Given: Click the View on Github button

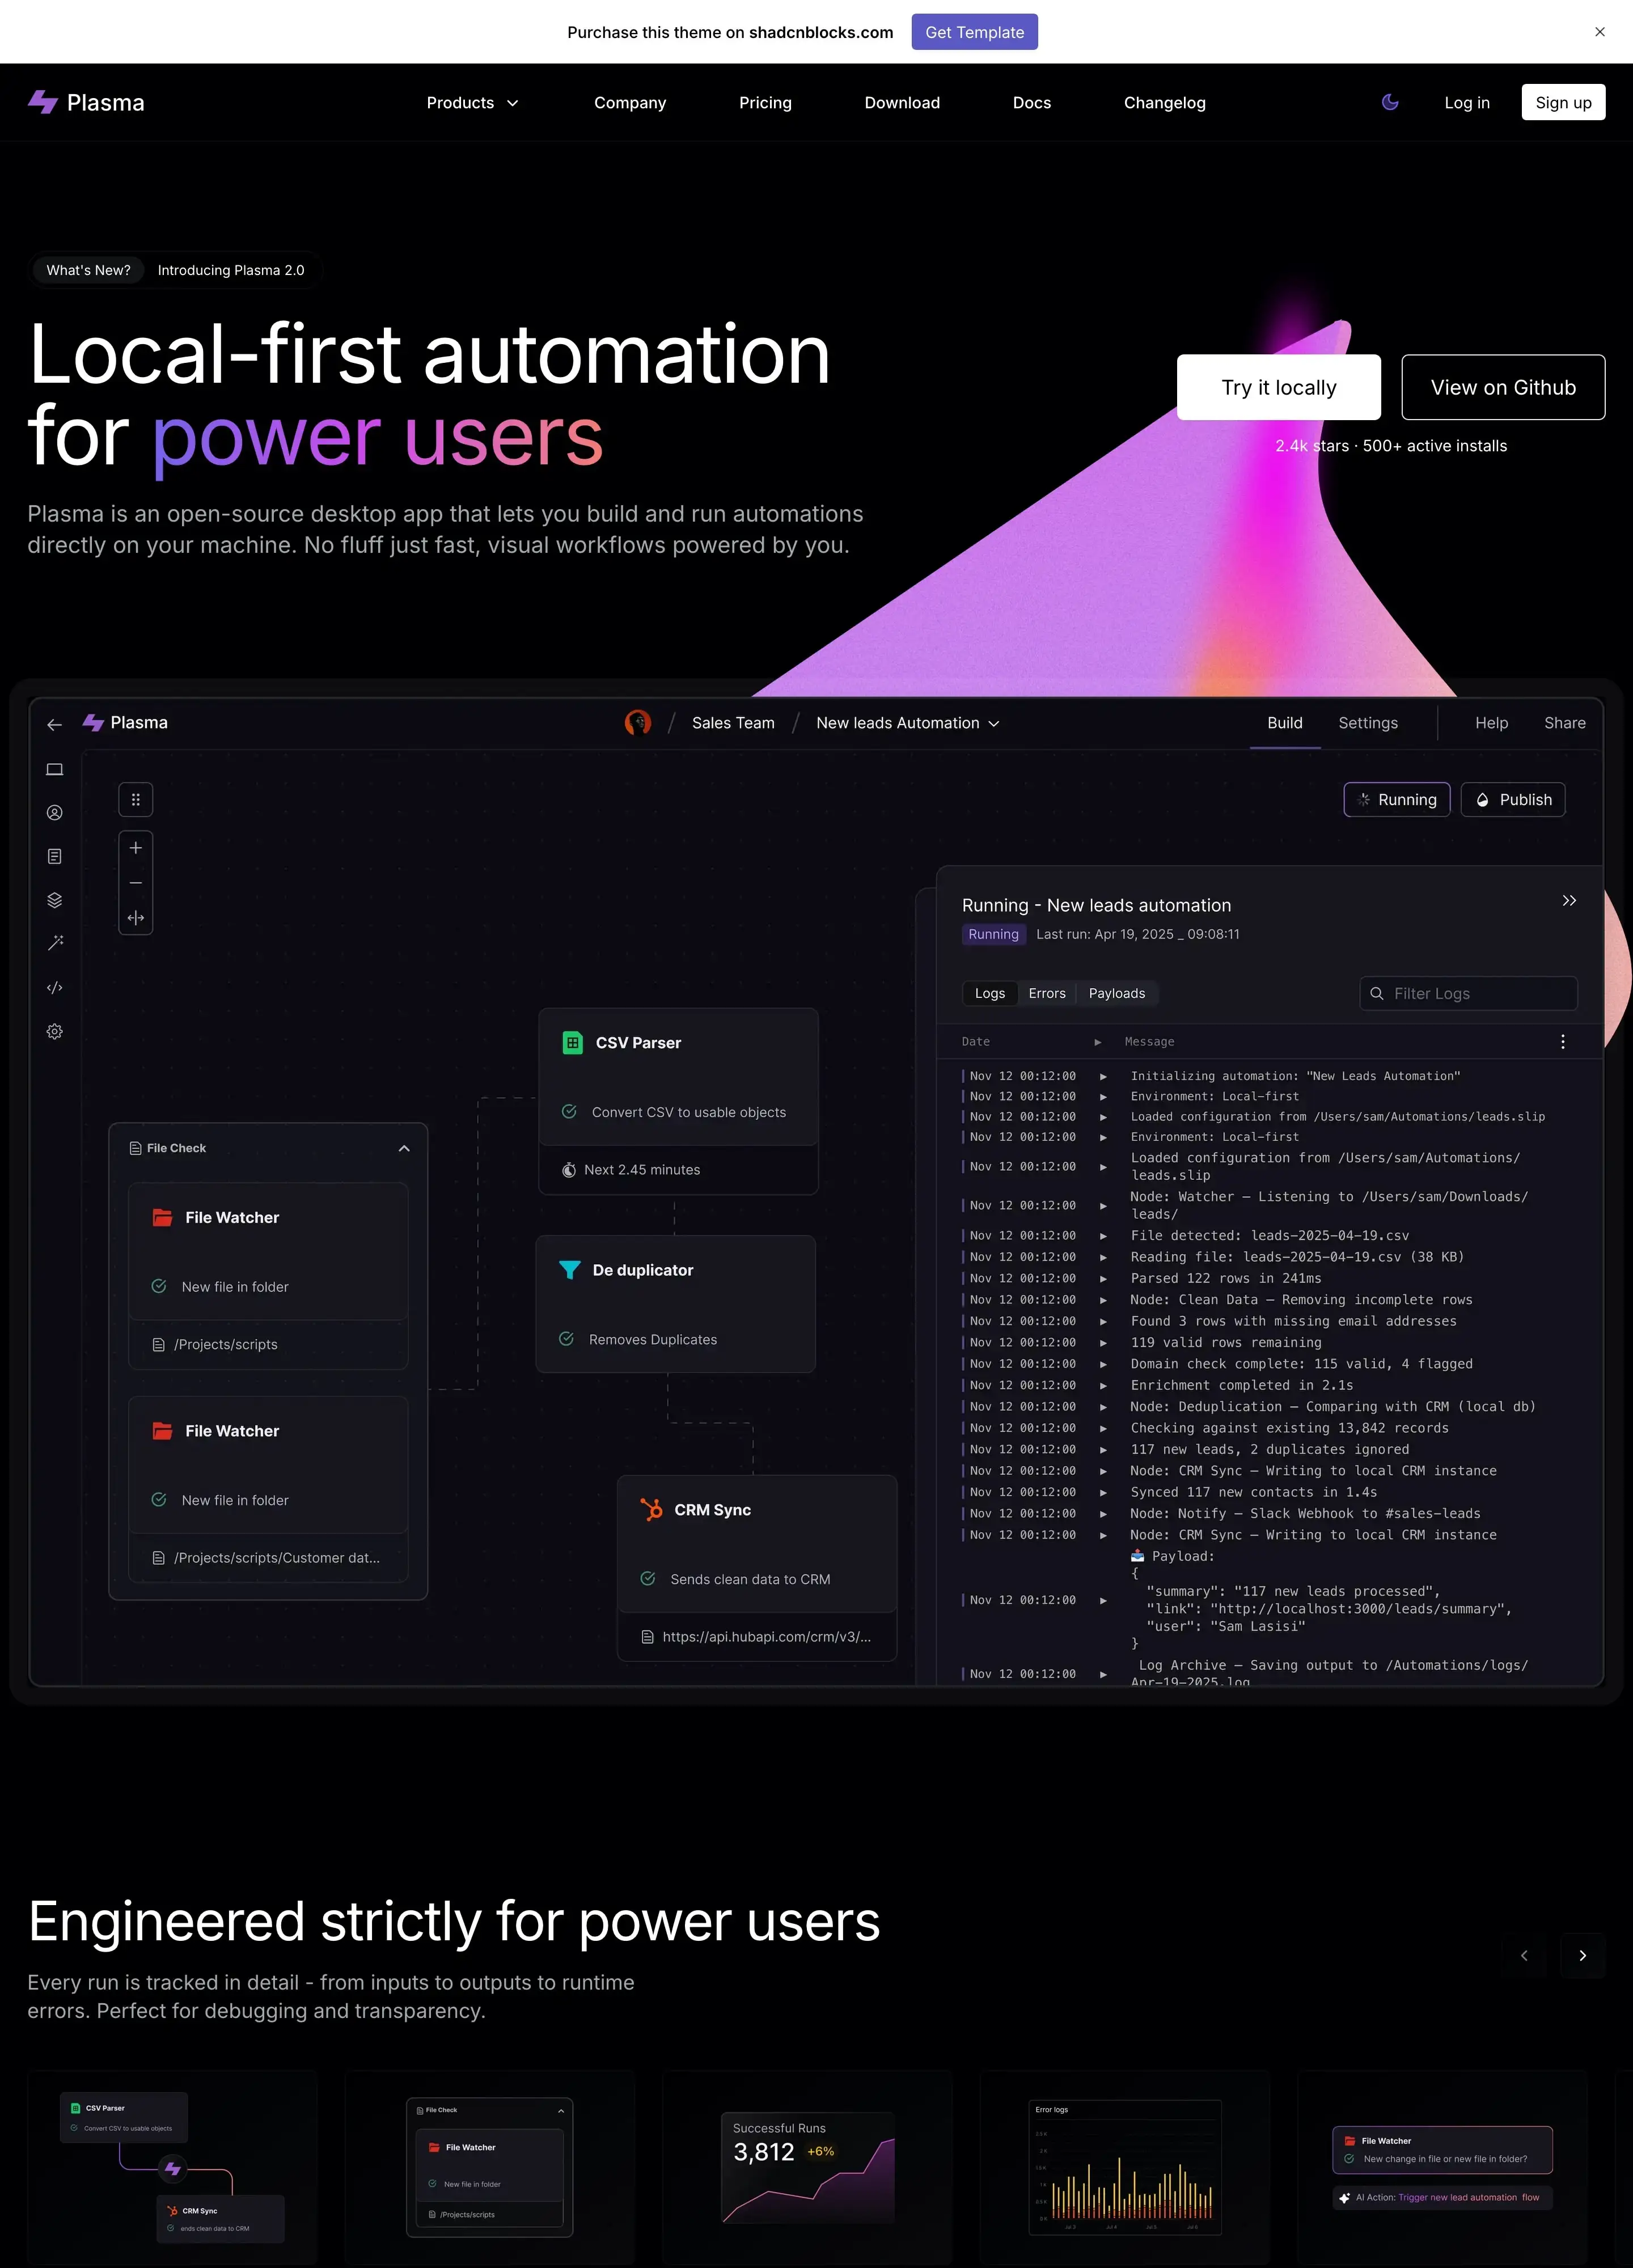Looking at the screenshot, I should point(1502,387).
